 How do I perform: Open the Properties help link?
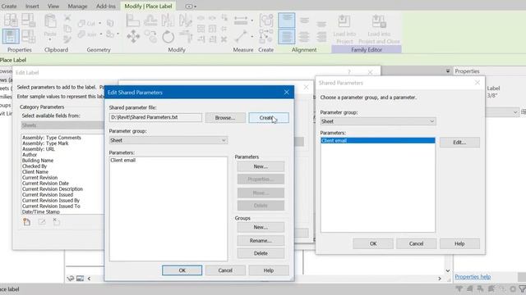[x=473, y=277]
